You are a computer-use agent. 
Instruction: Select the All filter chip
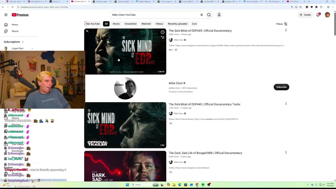106,24
